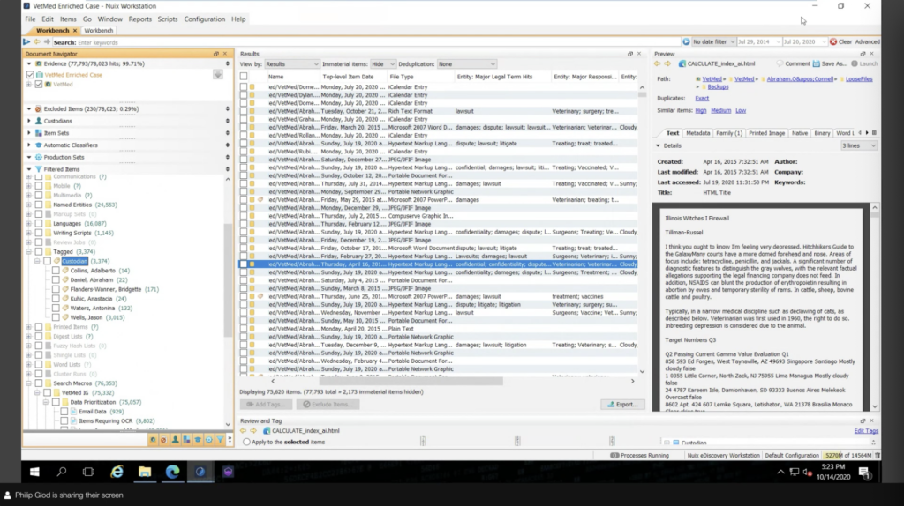
Task: Open Windows search from taskbar
Action: click(62, 472)
